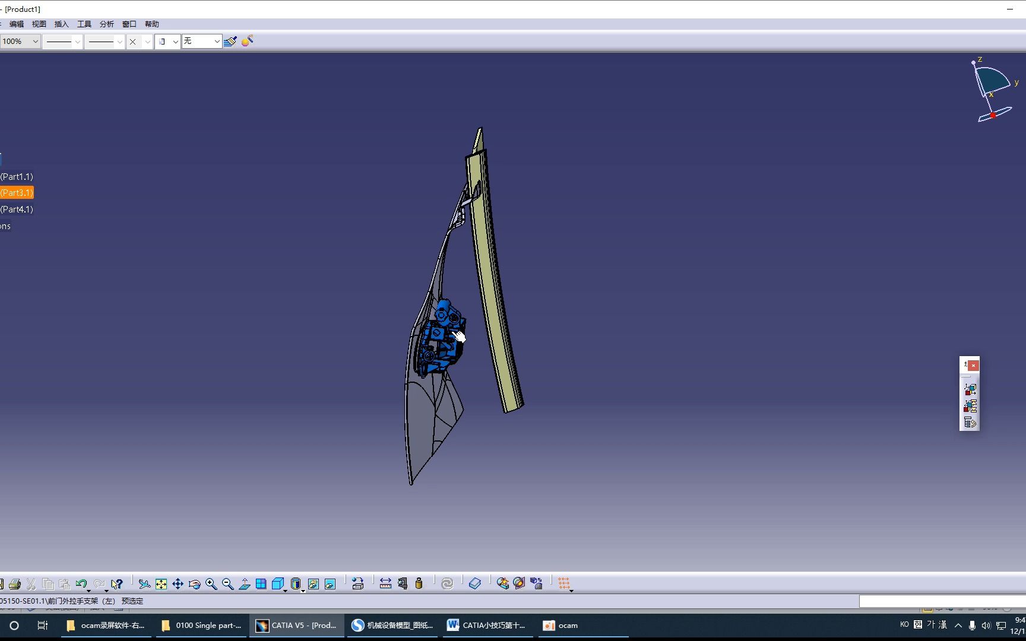This screenshot has width=1026, height=641.
Task: Click the Print icon in bottom toolbar
Action: point(15,584)
